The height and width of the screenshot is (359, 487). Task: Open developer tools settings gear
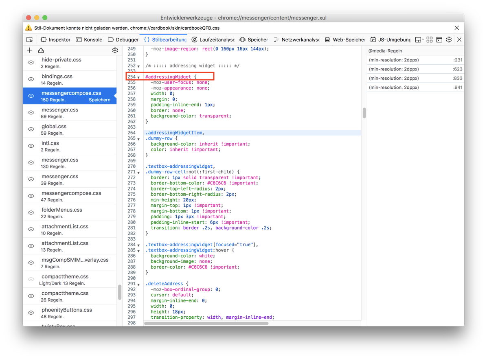click(x=449, y=39)
